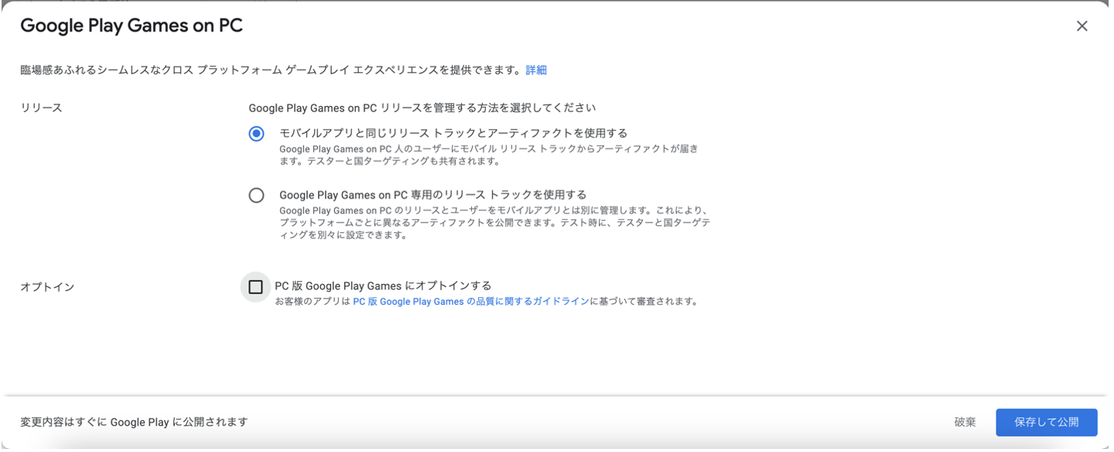Close the Google Play Games on PC dialog
This screenshot has height=452, width=1114.
click(x=1082, y=26)
